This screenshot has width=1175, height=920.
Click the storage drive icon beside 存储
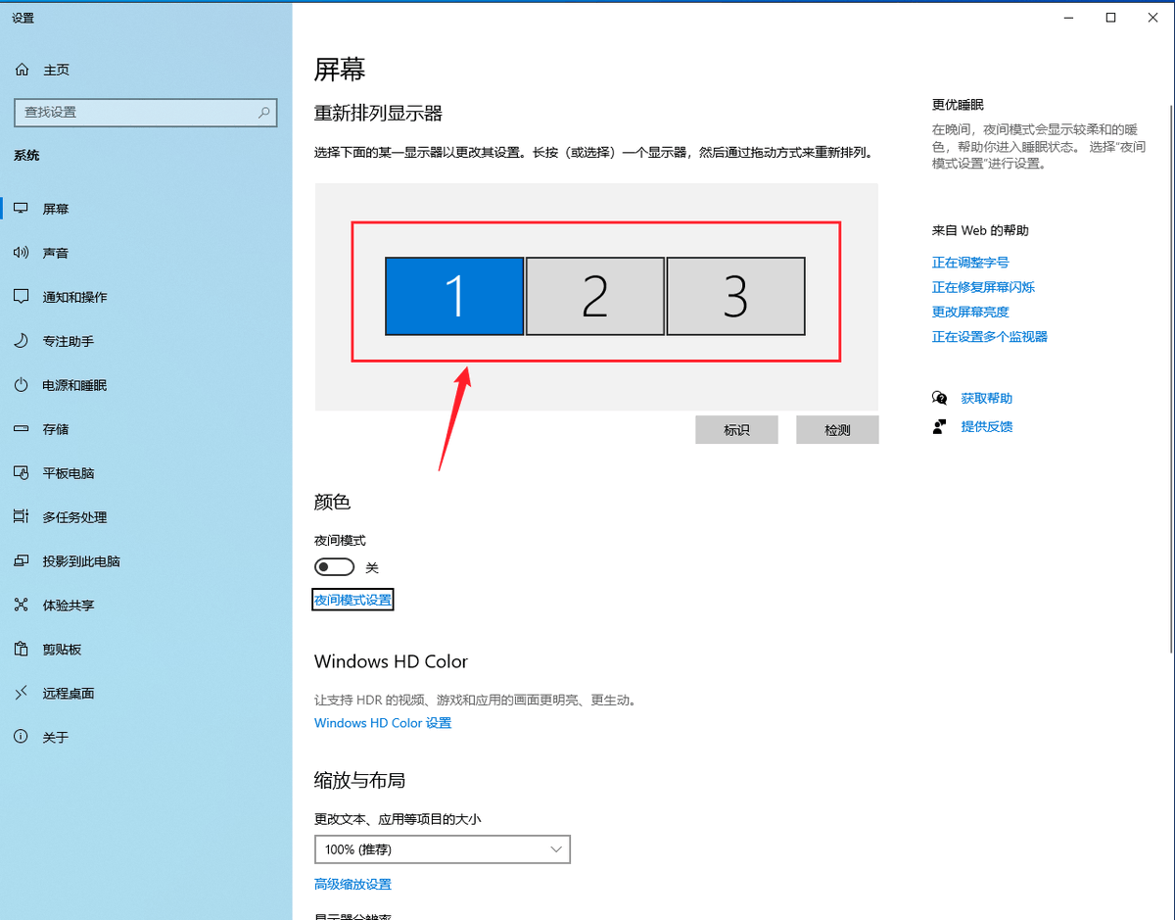(x=22, y=429)
